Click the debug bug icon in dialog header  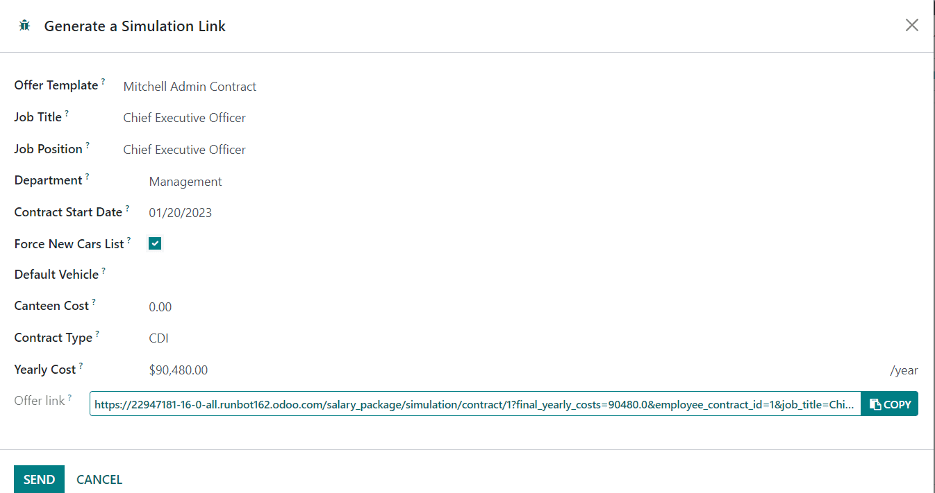coord(25,26)
